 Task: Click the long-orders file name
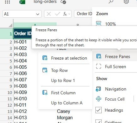click(45, 2)
